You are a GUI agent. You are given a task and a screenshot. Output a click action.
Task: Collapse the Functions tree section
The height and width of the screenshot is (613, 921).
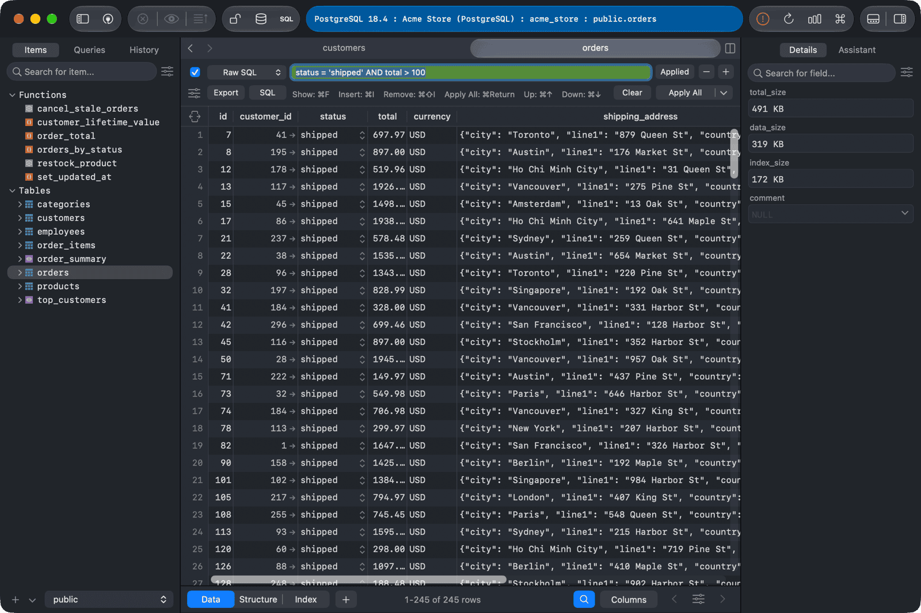12,94
